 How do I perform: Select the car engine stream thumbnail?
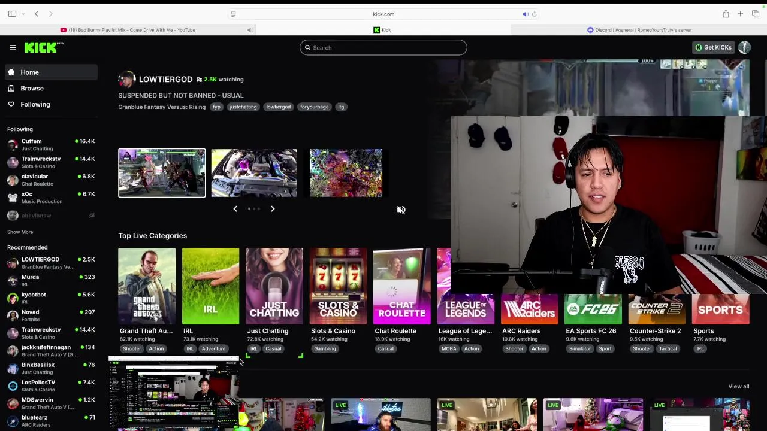(x=254, y=173)
